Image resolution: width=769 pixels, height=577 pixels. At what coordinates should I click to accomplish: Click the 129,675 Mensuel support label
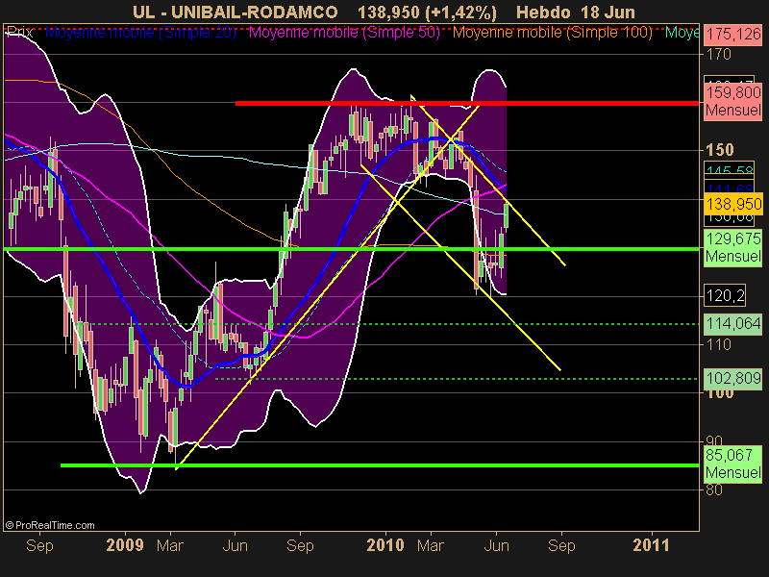(733, 248)
